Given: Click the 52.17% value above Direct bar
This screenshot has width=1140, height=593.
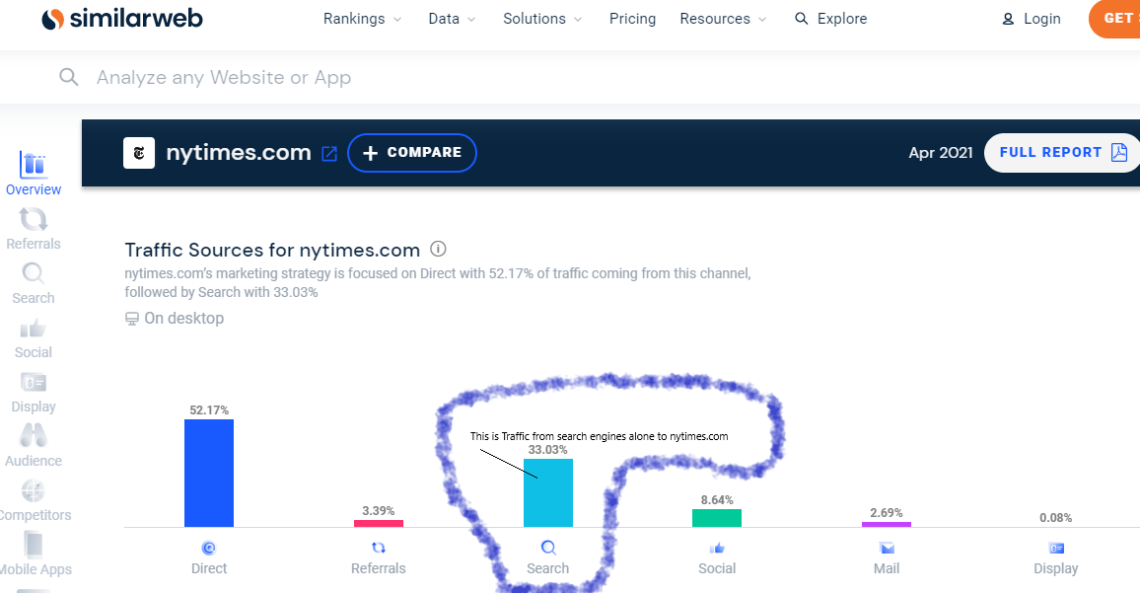Looking at the screenshot, I should [209, 410].
